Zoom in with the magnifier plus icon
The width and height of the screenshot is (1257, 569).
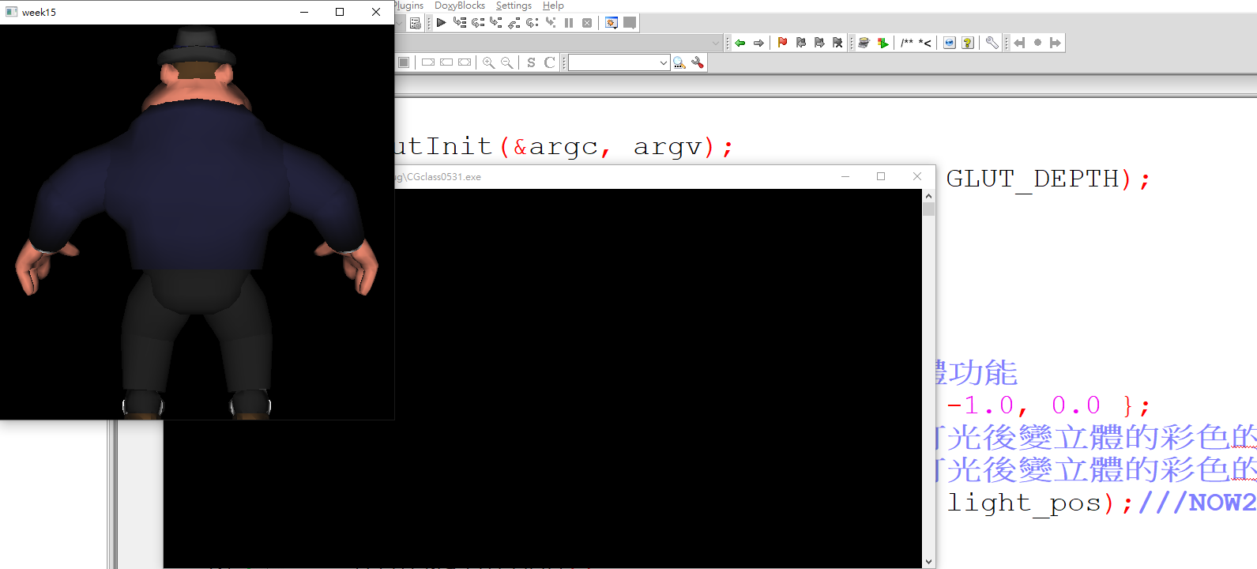click(488, 62)
